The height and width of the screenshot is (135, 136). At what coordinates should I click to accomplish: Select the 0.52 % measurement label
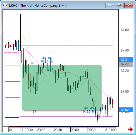pyautogui.click(x=89, y=111)
